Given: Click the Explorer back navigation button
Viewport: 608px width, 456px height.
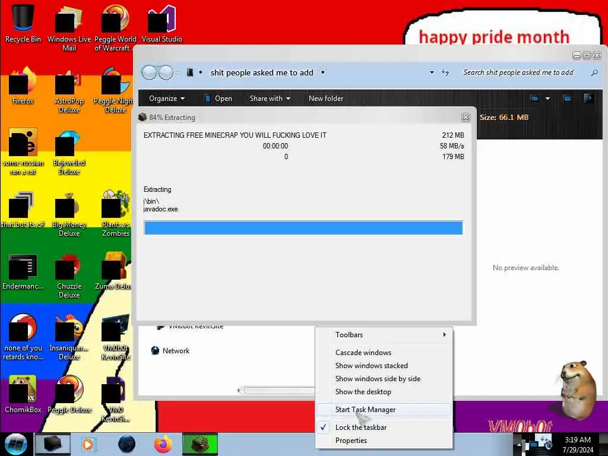Looking at the screenshot, I should coord(149,72).
